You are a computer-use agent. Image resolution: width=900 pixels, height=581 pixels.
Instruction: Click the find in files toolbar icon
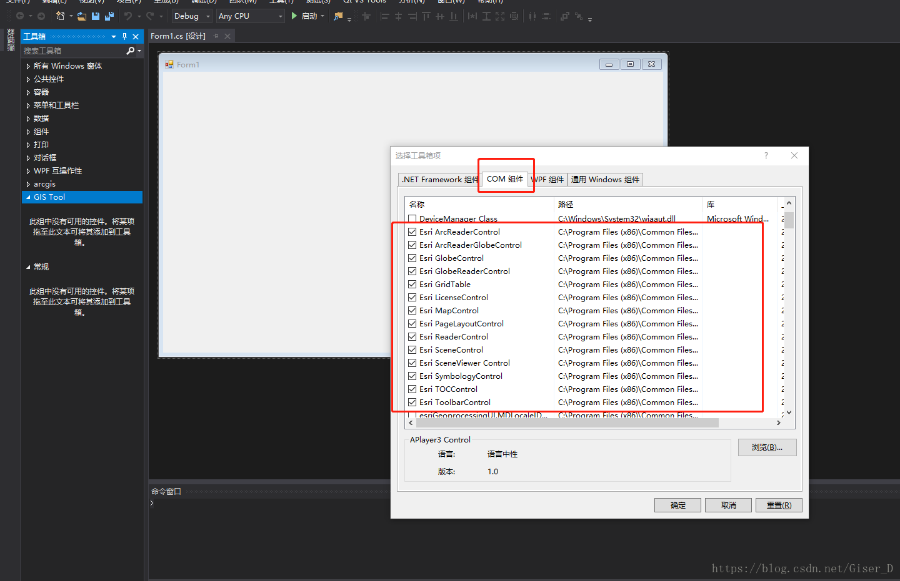click(338, 16)
